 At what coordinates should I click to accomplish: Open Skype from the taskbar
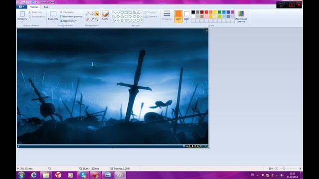[83, 175]
